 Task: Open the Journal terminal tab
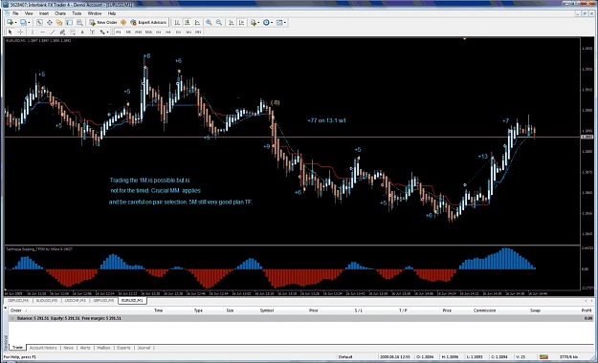[144, 348]
